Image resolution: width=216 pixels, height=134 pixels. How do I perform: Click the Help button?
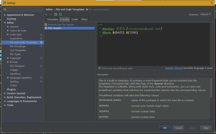pyautogui.click(x=206, y=128)
